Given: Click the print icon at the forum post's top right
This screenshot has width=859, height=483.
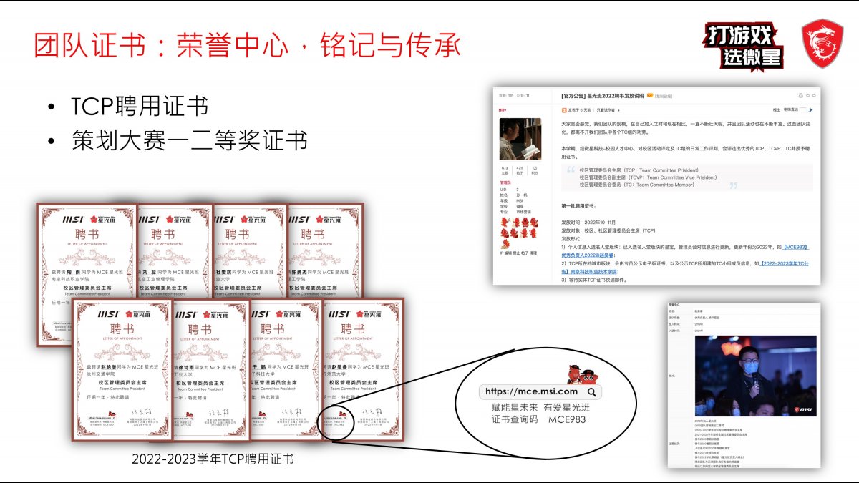Looking at the screenshot, I should coord(800,95).
